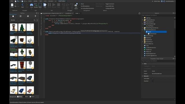Viewport: 185px width, 104px height.
Task: Toggle the Disabled checkbox in Properties
Action: tap(153, 81)
